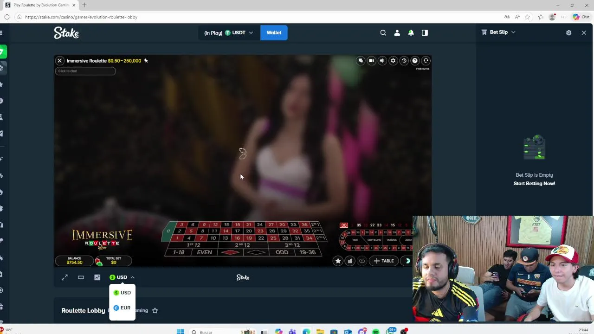Open the game help question mark

point(415,61)
